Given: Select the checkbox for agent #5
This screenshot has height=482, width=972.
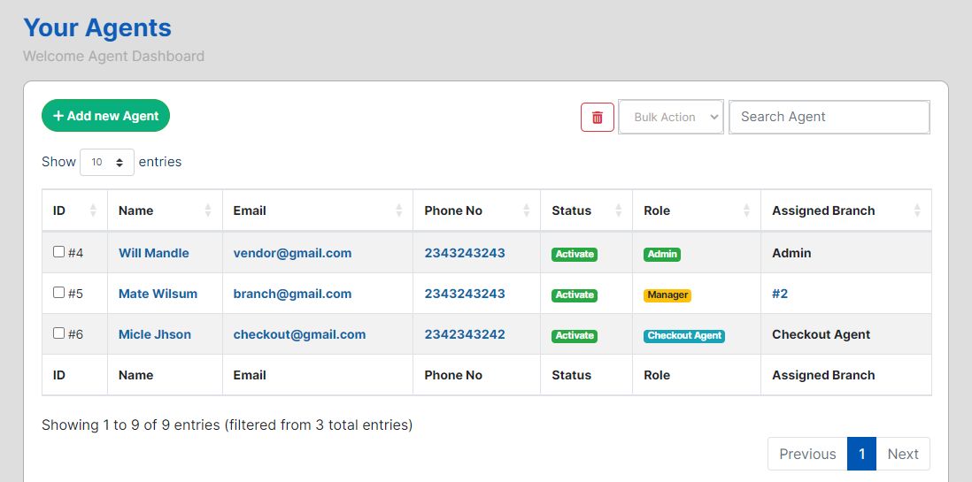Looking at the screenshot, I should [59, 293].
